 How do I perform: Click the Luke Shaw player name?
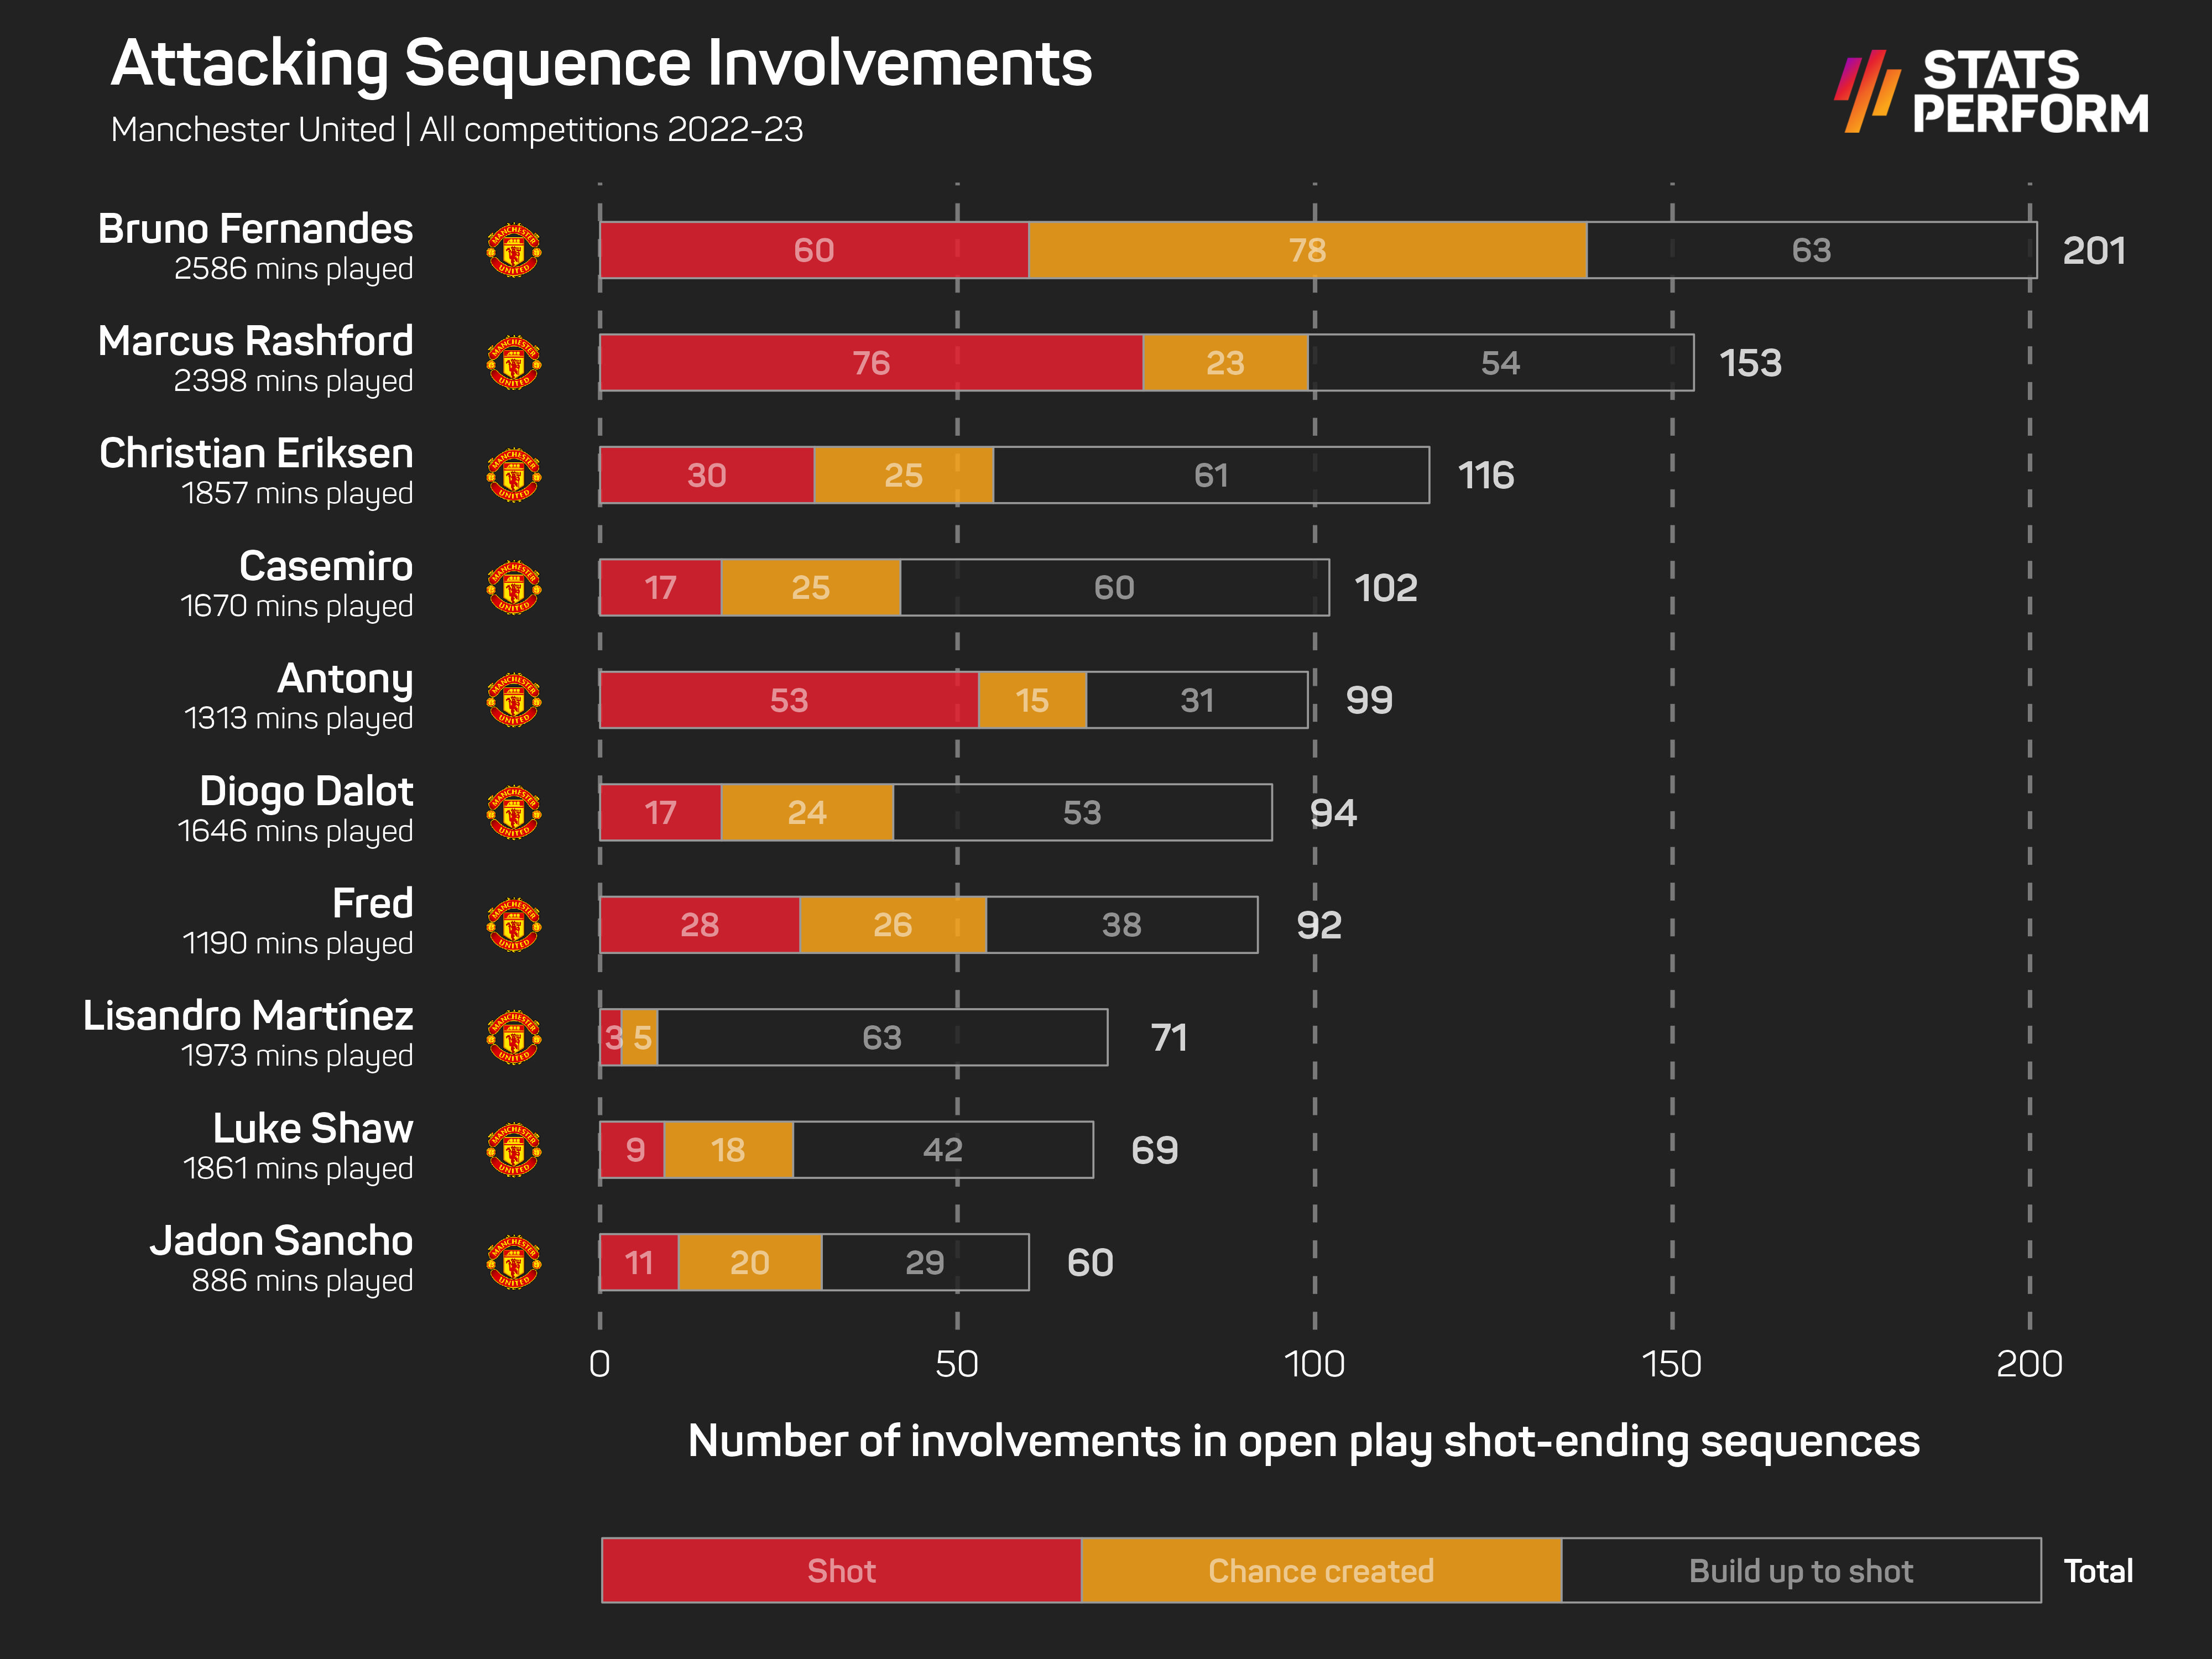point(312,1129)
